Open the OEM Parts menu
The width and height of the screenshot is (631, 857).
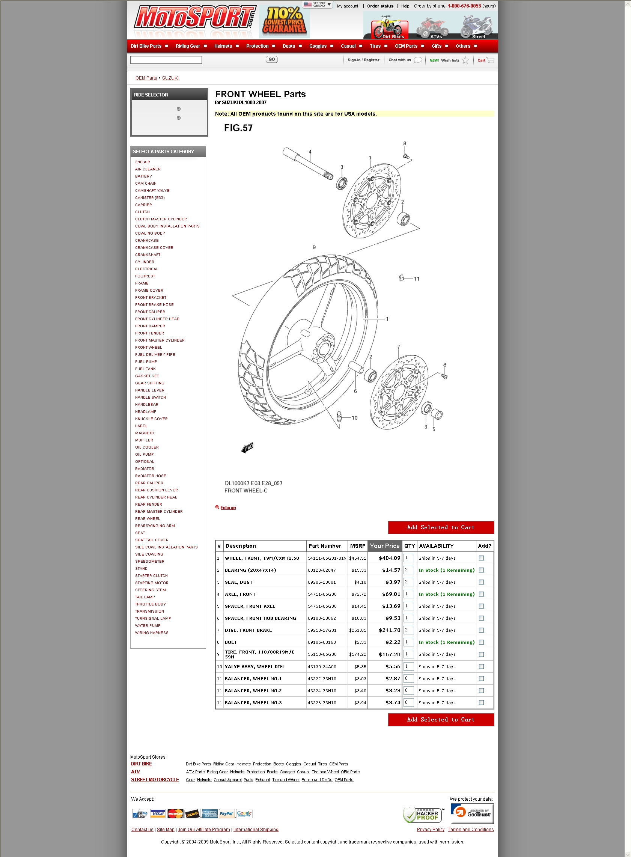406,46
